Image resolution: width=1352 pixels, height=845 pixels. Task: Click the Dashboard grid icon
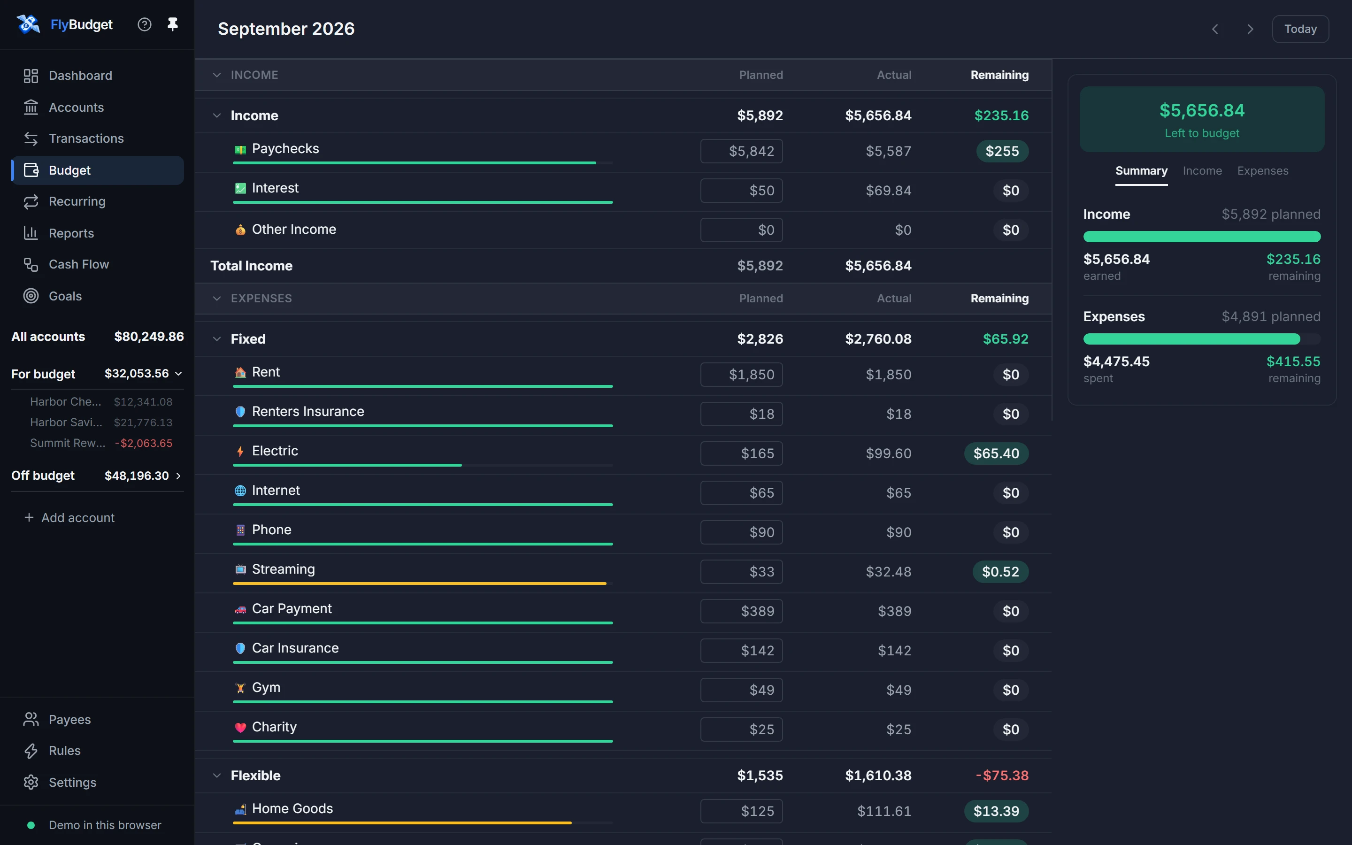31,76
